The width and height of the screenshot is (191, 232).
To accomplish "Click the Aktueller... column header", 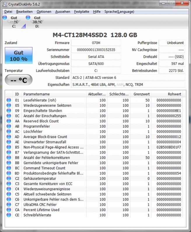I will pos(97,94).
